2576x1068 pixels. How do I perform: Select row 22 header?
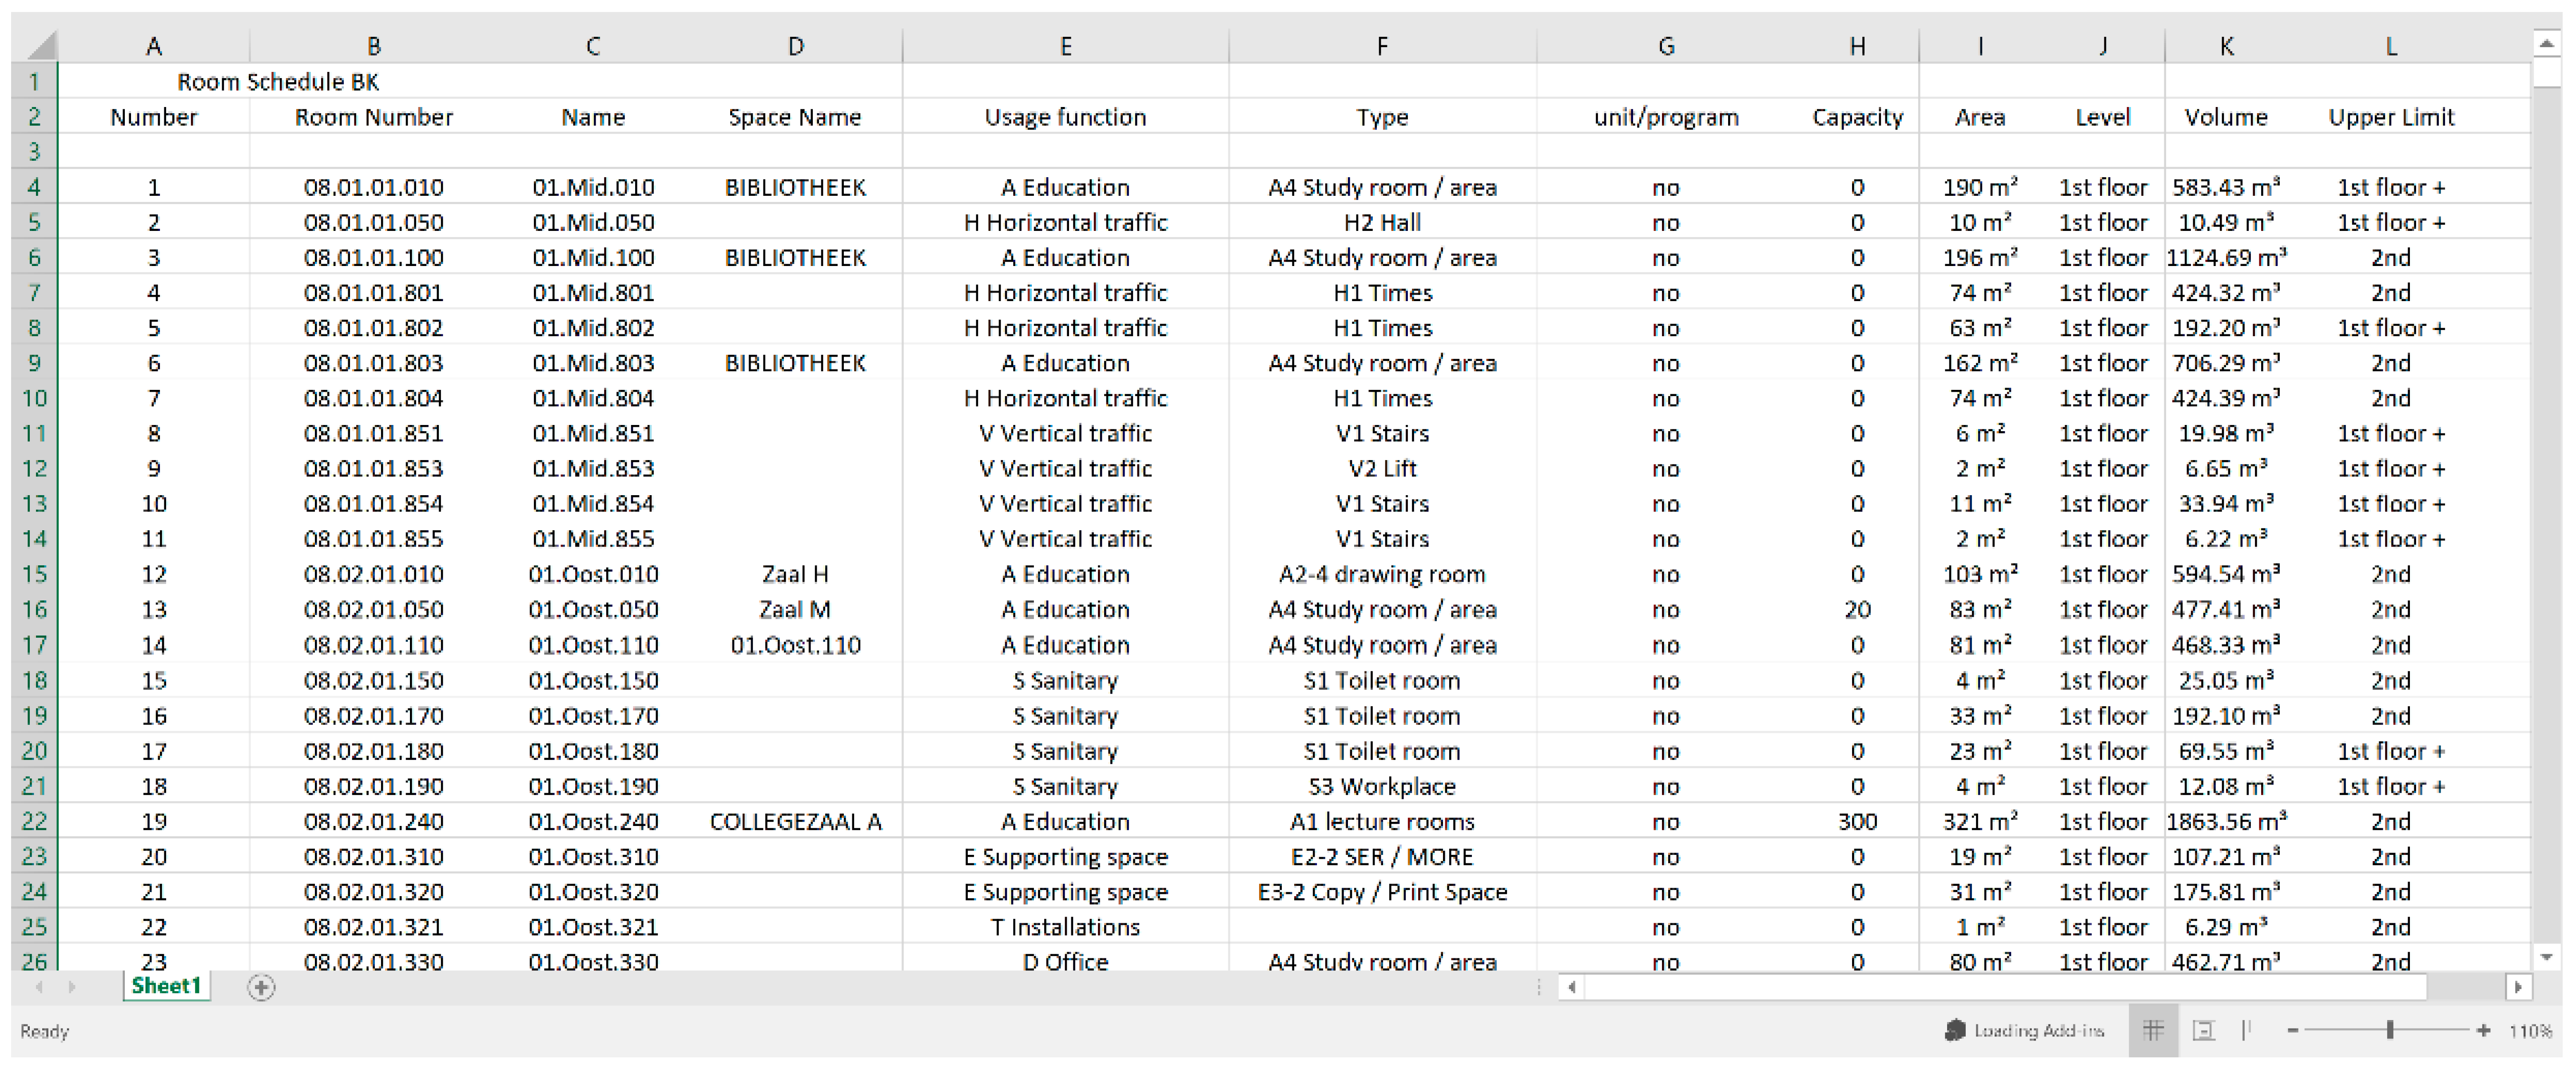point(34,821)
